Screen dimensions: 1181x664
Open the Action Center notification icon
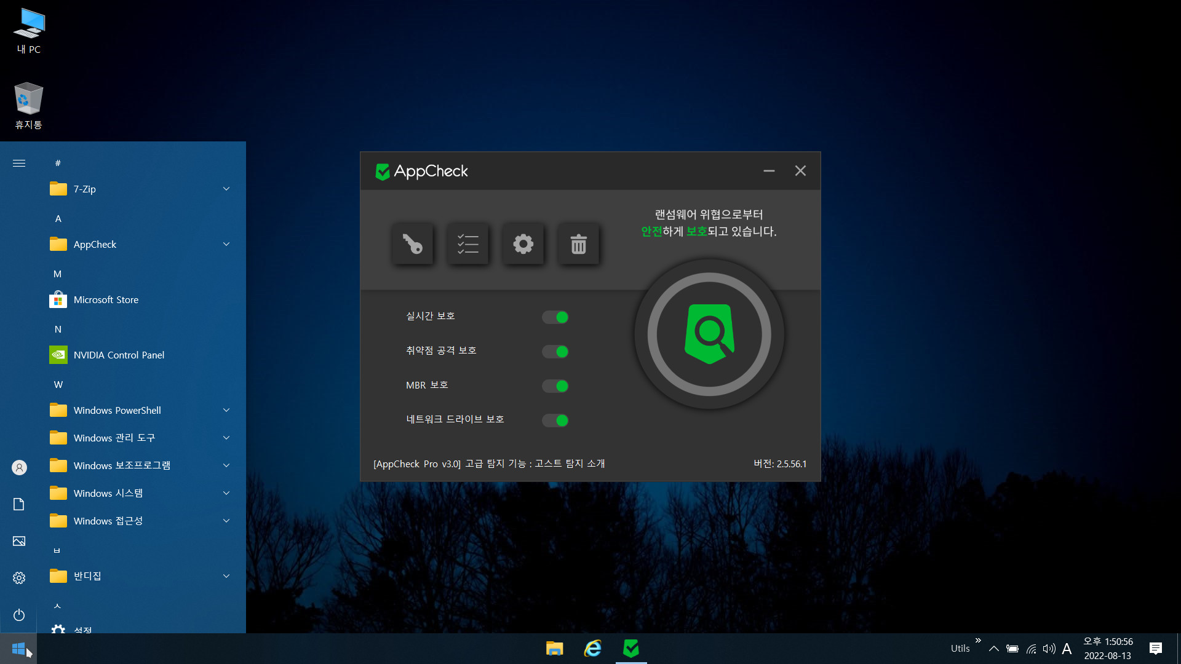click(1156, 649)
